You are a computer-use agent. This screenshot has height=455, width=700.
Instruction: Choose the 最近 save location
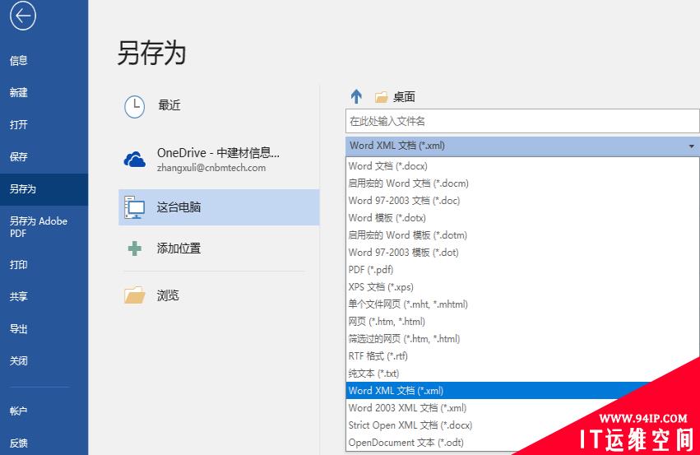tap(219, 106)
